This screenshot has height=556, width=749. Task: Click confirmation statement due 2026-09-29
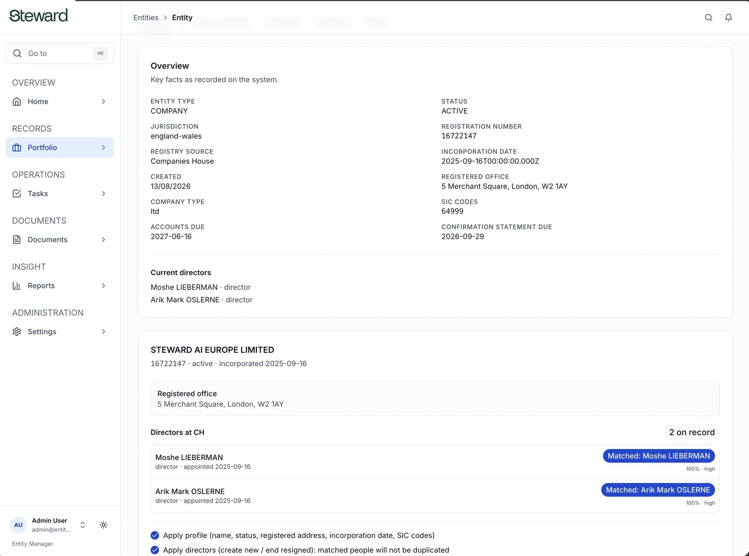[463, 236]
